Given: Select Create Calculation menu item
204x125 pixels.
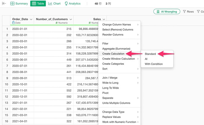Looking at the screenshot, I should 119,54.
